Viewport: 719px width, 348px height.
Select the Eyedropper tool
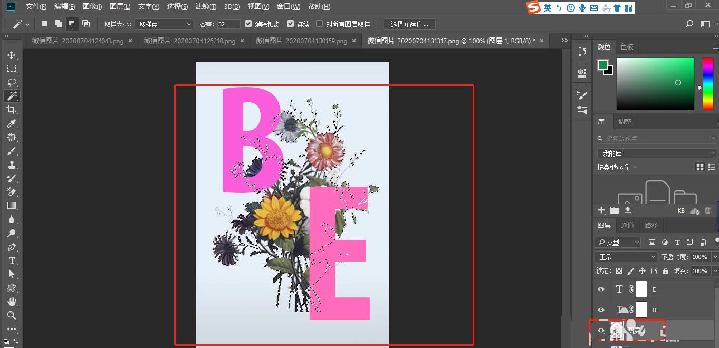pos(12,123)
